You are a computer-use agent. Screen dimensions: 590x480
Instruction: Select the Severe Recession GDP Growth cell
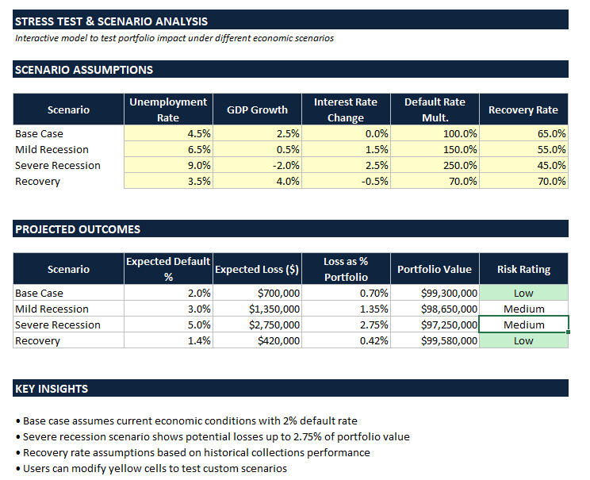(x=257, y=166)
